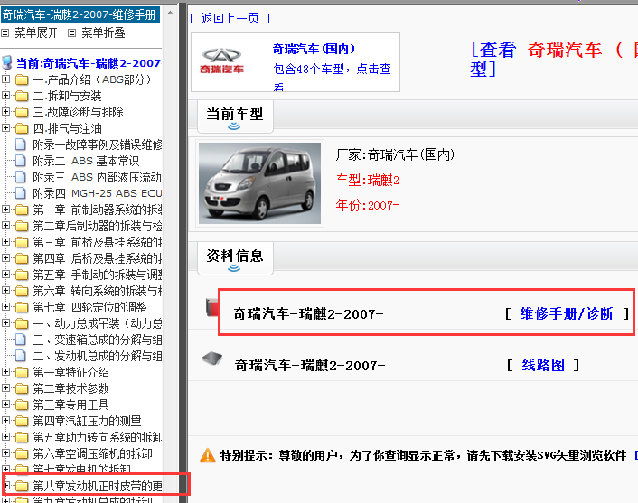
Task: Open the 维修手册/诊断 link
Action: click(x=567, y=313)
